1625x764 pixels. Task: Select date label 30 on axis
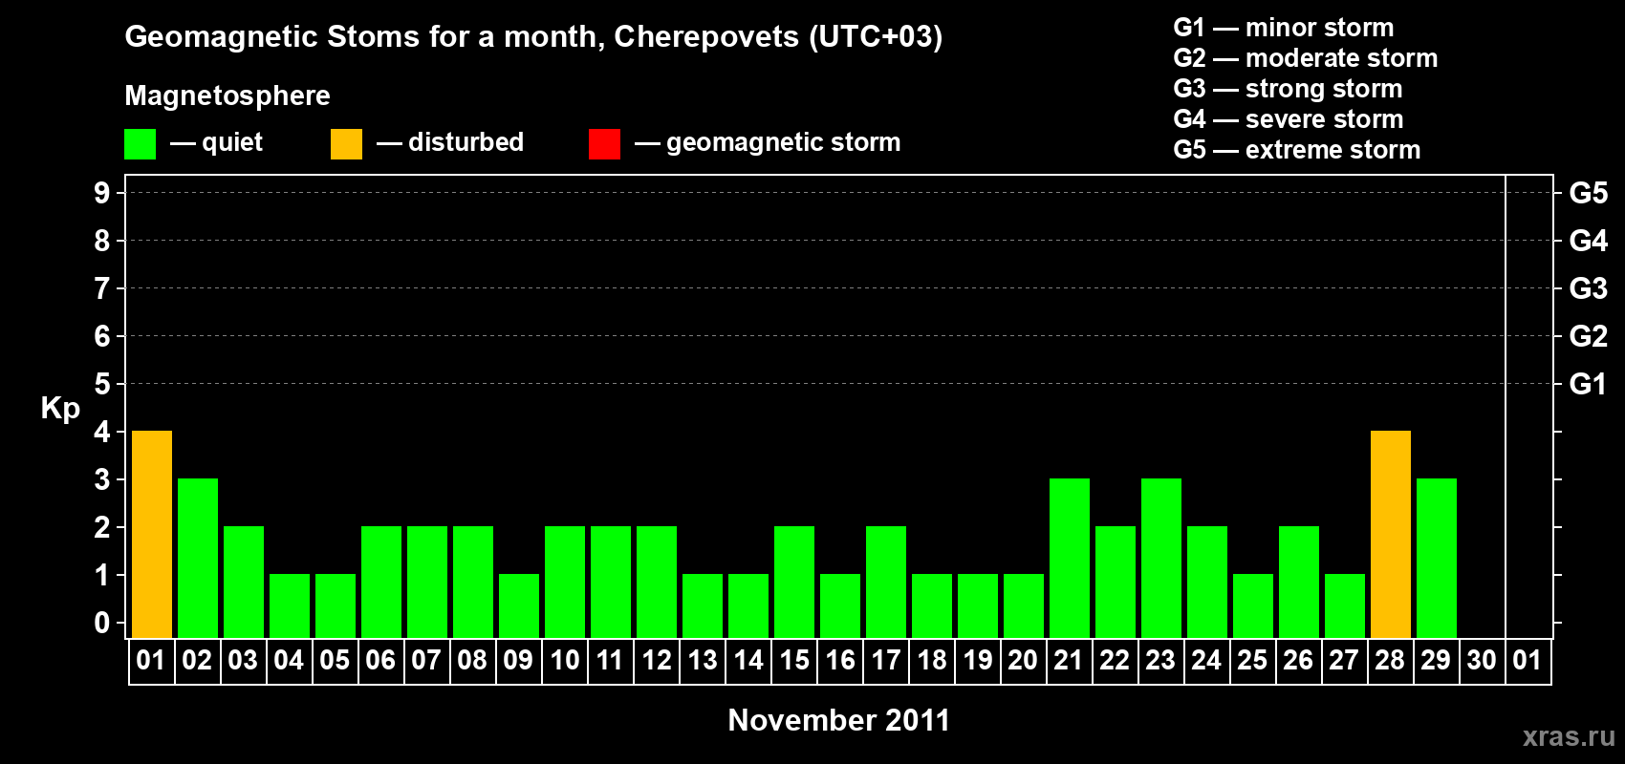(x=1482, y=661)
